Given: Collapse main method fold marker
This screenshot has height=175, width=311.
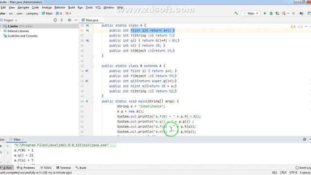Looking at the screenshot, I should 93,102.
